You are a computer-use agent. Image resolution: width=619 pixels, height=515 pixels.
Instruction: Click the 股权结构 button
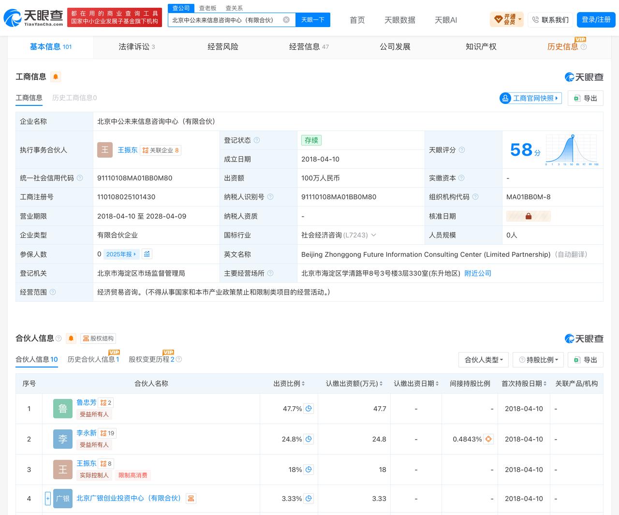pyautogui.click(x=99, y=338)
